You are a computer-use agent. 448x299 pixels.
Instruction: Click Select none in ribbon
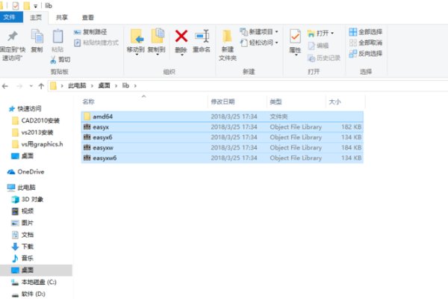[365, 43]
